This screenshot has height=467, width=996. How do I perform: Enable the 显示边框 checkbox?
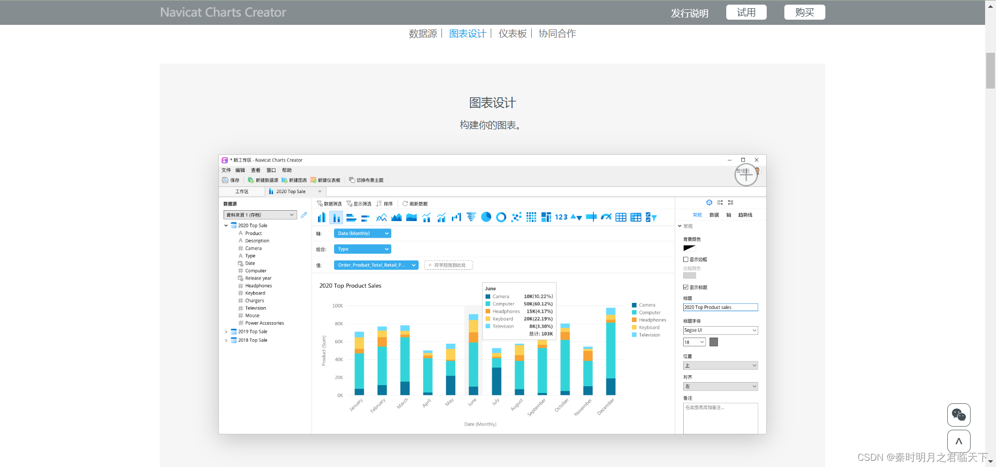coord(686,259)
